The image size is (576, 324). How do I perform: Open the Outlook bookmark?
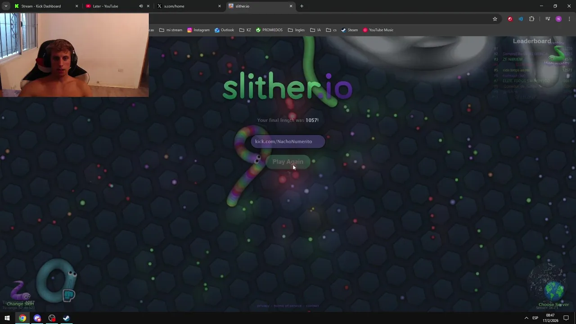(224, 30)
